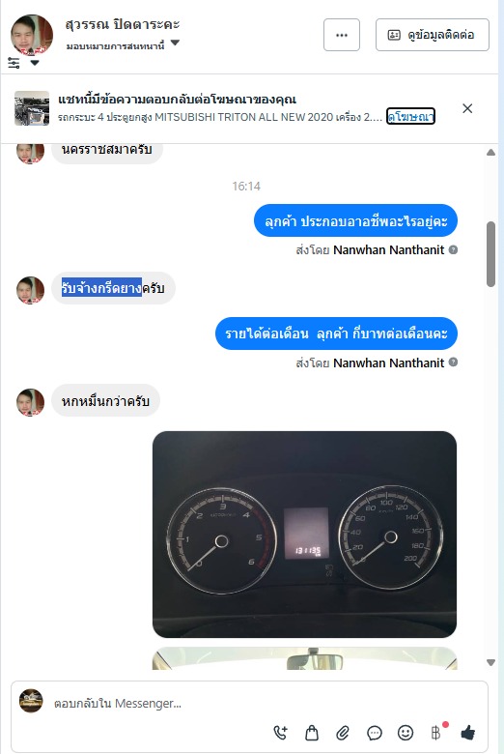This screenshot has height=754, width=504.
Task: Click the Mitsubishi Triton ad thumbnail
Action: point(32,108)
